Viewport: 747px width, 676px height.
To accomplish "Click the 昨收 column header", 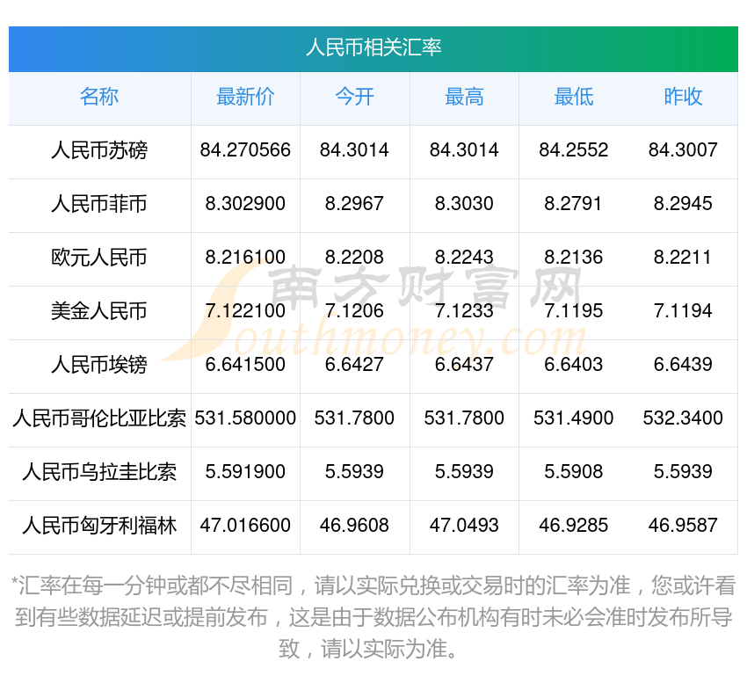I will pos(683,98).
